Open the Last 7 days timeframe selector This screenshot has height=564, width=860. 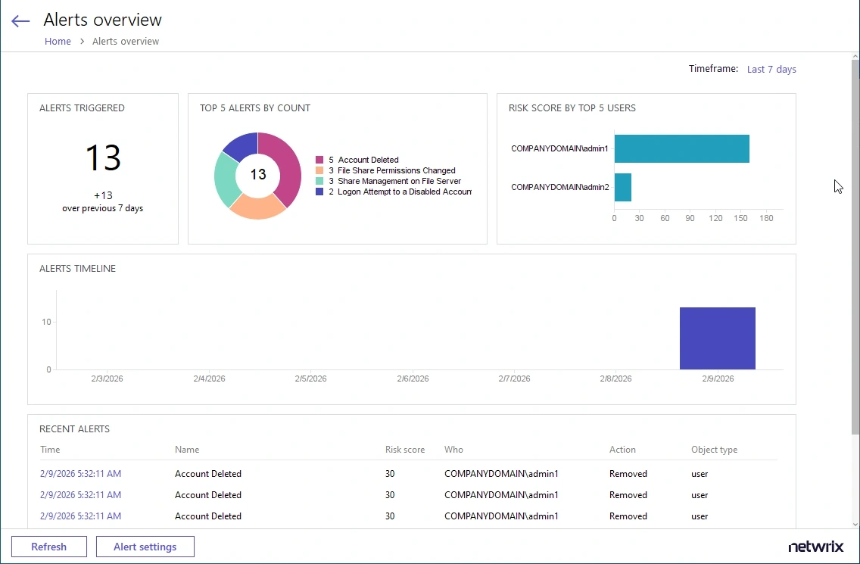point(771,70)
